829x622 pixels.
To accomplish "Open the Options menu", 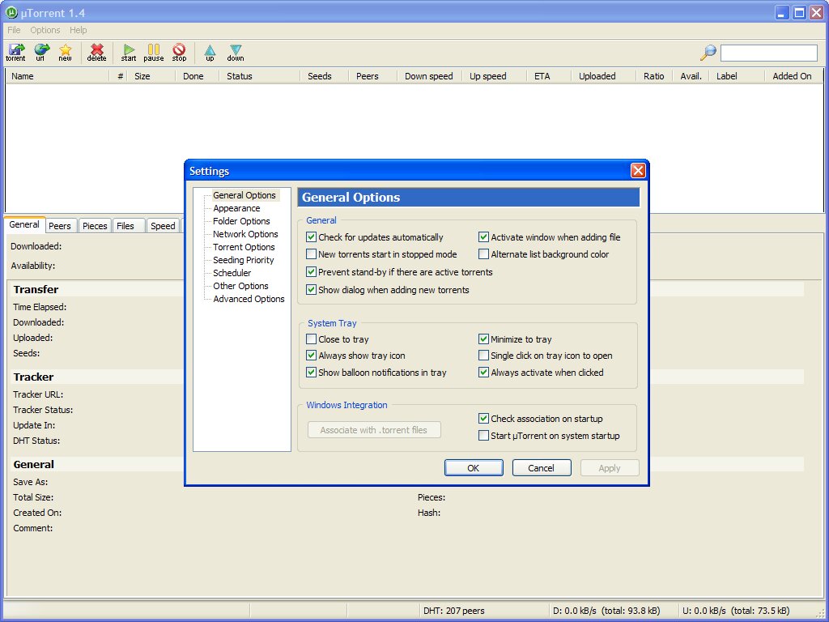I will [45, 30].
